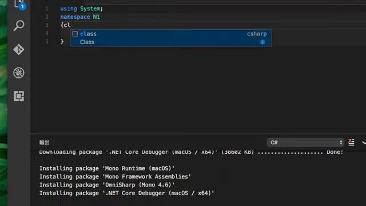Click the 'using System;' line in the editor
366x206 pixels.
pyautogui.click(x=81, y=9)
